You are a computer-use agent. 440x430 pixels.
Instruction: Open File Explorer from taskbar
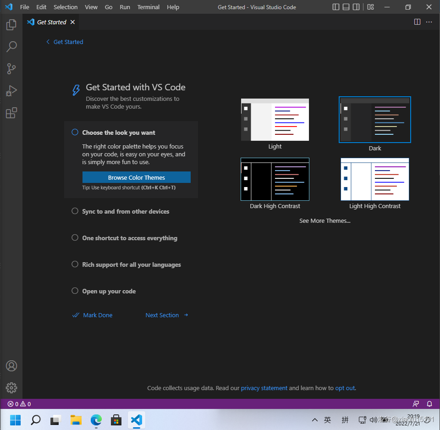(x=76, y=420)
